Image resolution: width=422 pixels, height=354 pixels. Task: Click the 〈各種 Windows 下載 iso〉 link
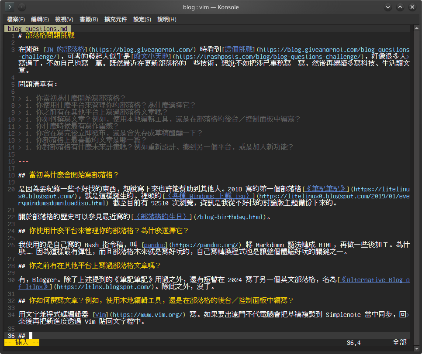[208, 196]
